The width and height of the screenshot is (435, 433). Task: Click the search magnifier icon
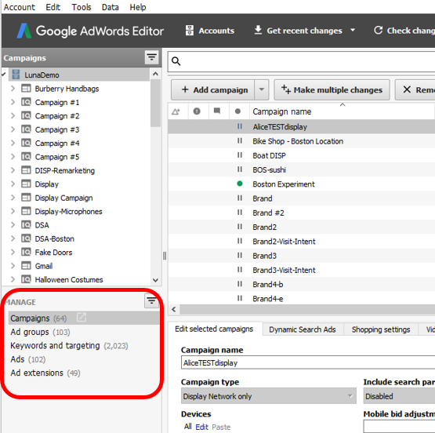pyautogui.click(x=176, y=60)
